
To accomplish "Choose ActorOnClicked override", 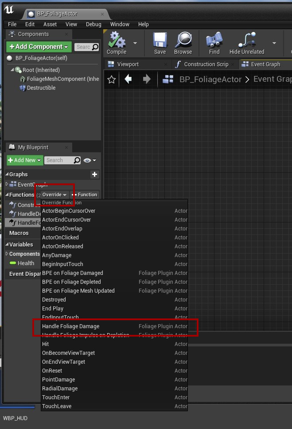I will pyautogui.click(x=114, y=238).
